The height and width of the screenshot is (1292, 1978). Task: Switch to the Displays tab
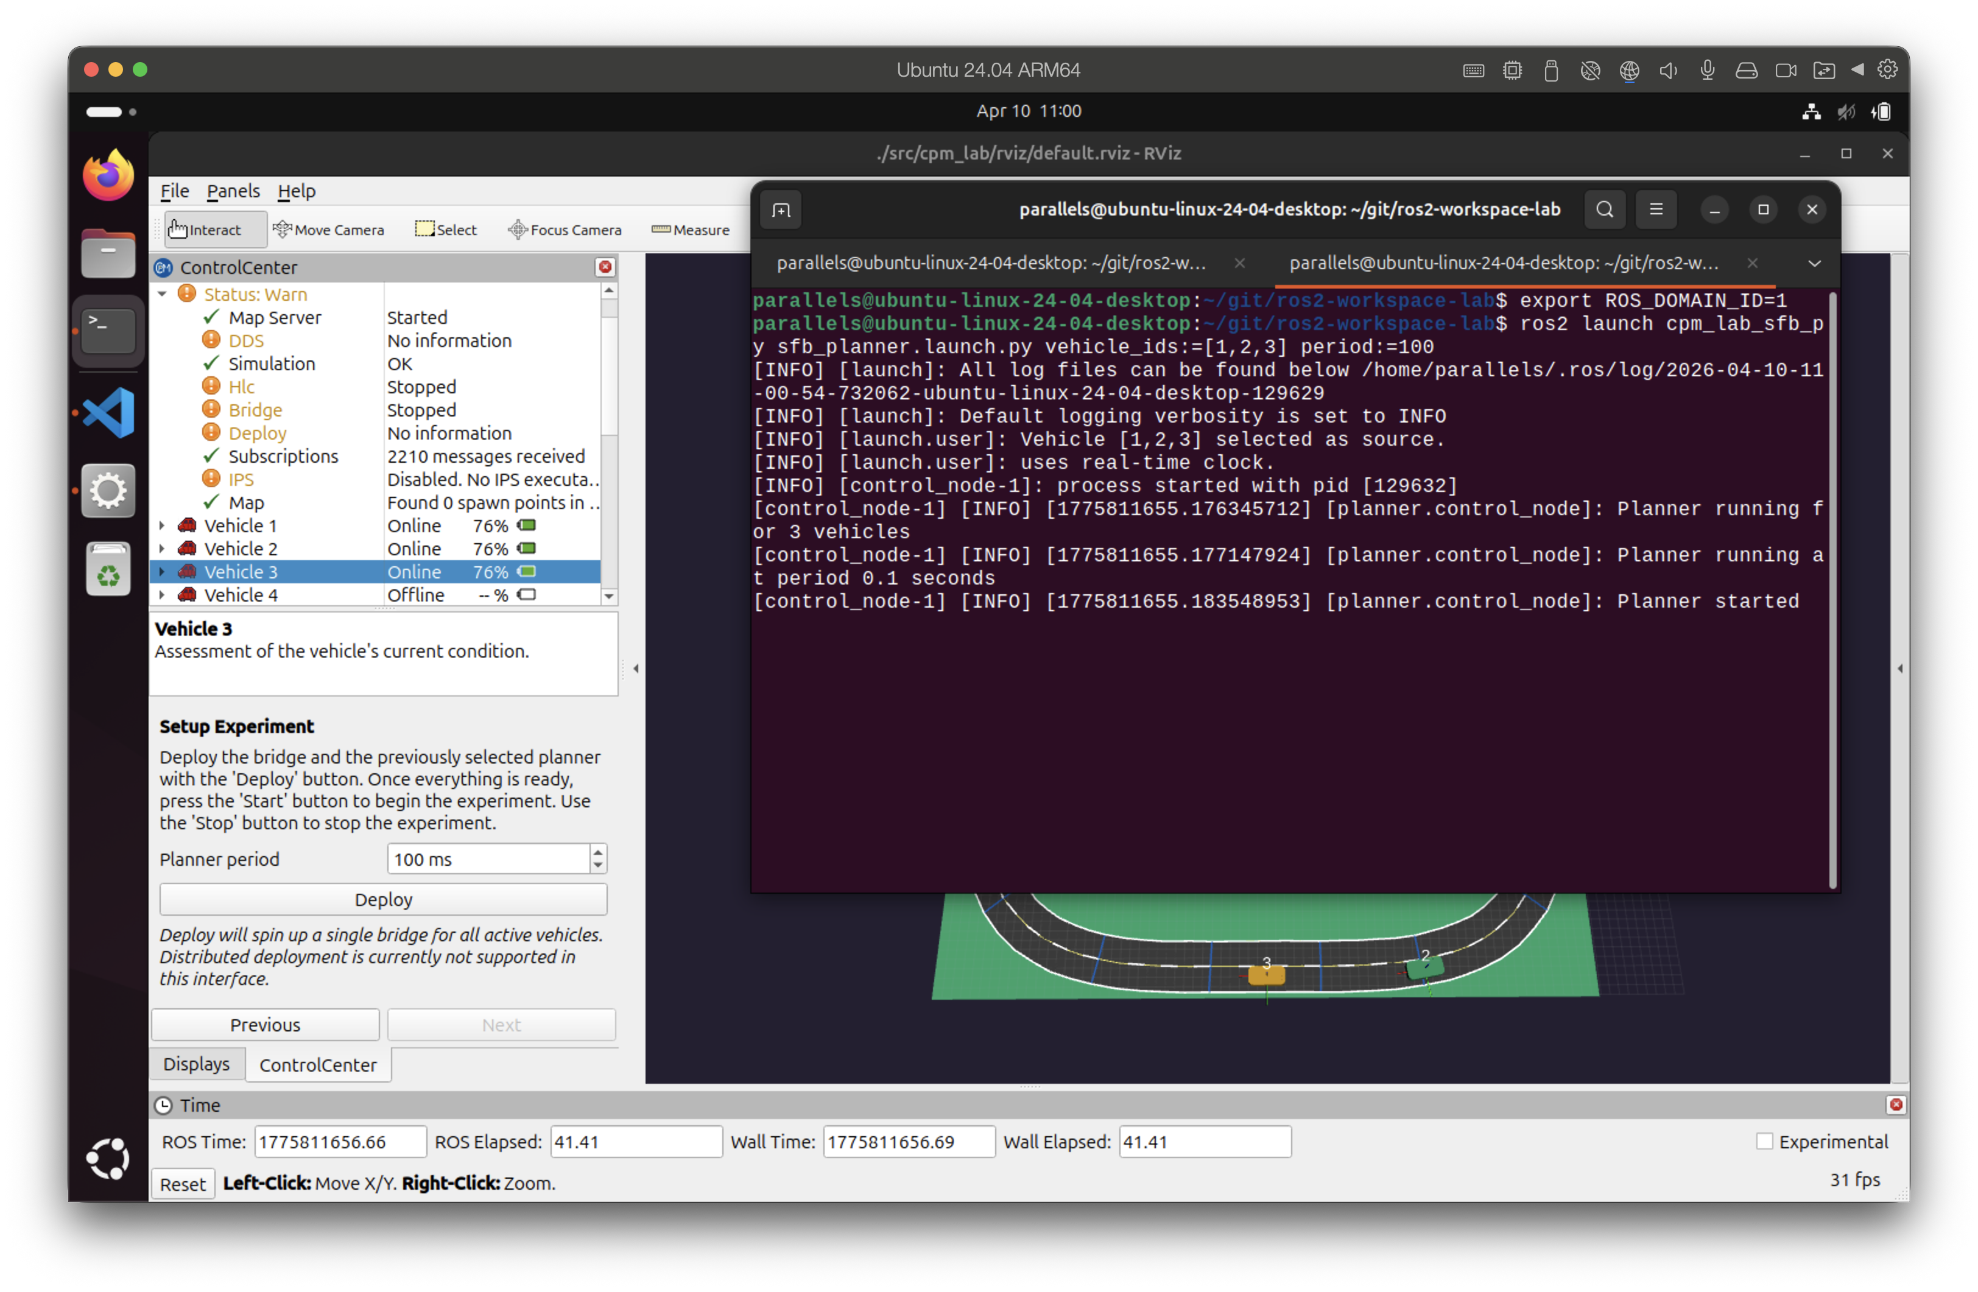tap(197, 1064)
